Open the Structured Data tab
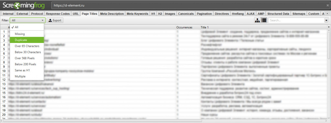Image resolution: width=331 pixels, height=123 pixels. pyautogui.click(x=278, y=14)
